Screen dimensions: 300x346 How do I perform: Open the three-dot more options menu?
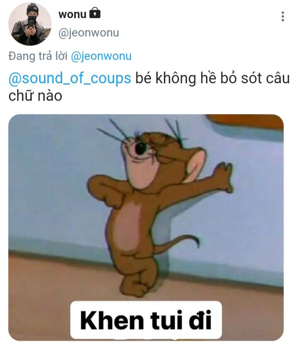pyautogui.click(x=282, y=17)
